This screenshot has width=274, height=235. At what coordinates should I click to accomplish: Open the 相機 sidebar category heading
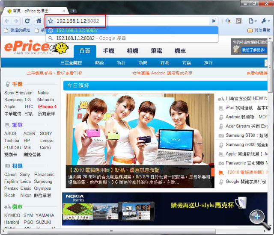(17, 166)
